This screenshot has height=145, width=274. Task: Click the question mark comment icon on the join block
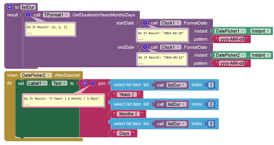click(x=93, y=83)
